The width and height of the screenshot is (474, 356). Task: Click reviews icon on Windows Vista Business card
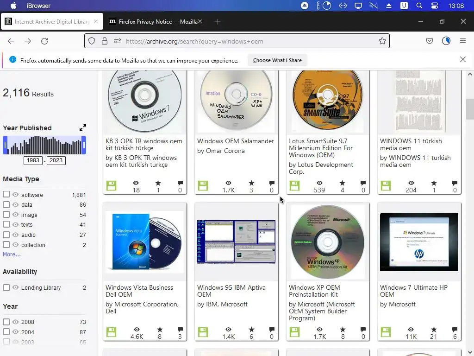tap(180, 330)
